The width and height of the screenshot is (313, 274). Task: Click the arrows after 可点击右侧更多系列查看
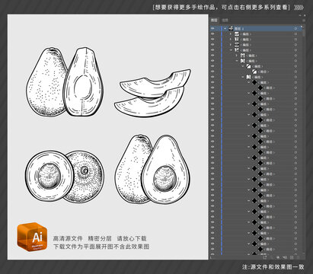299,8
